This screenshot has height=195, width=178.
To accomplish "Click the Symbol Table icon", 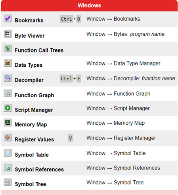I will click(x=8, y=153).
